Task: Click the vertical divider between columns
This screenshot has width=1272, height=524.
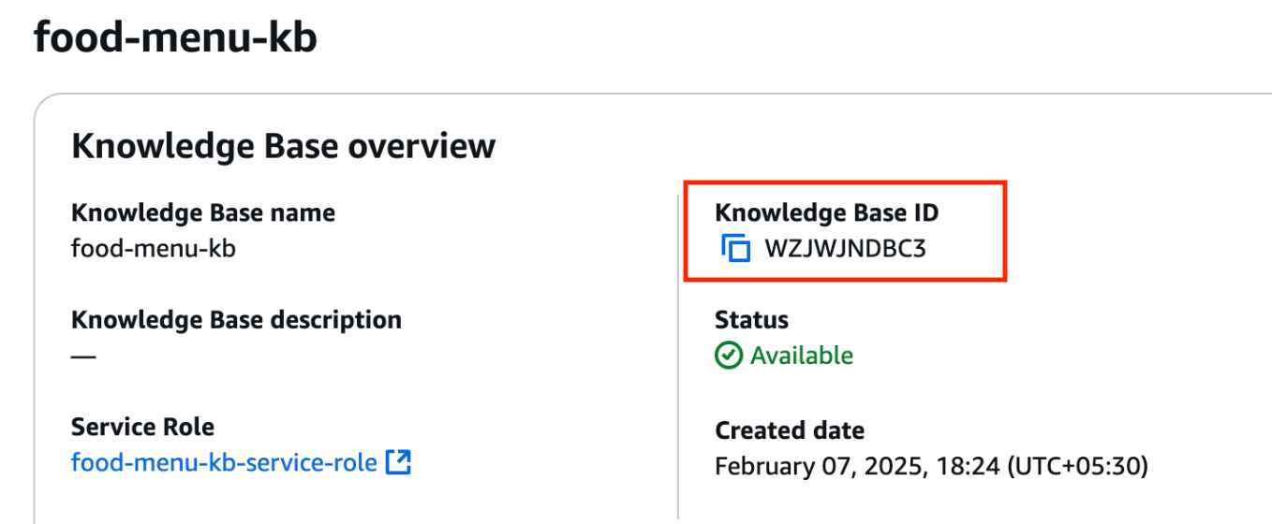Action: [677, 356]
